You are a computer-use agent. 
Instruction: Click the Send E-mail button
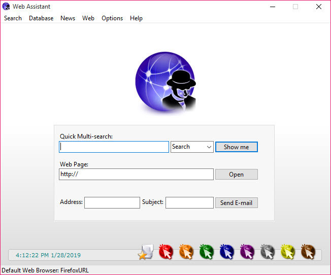pyautogui.click(x=237, y=202)
